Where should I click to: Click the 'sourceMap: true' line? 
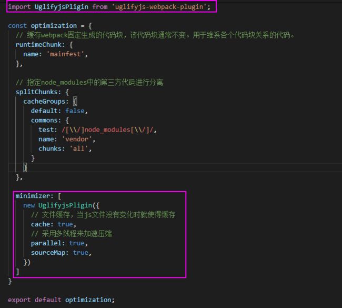click(61, 253)
